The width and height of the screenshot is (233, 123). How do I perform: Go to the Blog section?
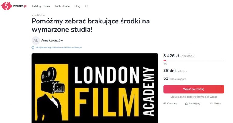click(78, 6)
